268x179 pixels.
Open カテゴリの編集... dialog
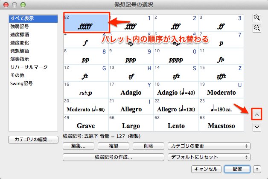coord(33,140)
